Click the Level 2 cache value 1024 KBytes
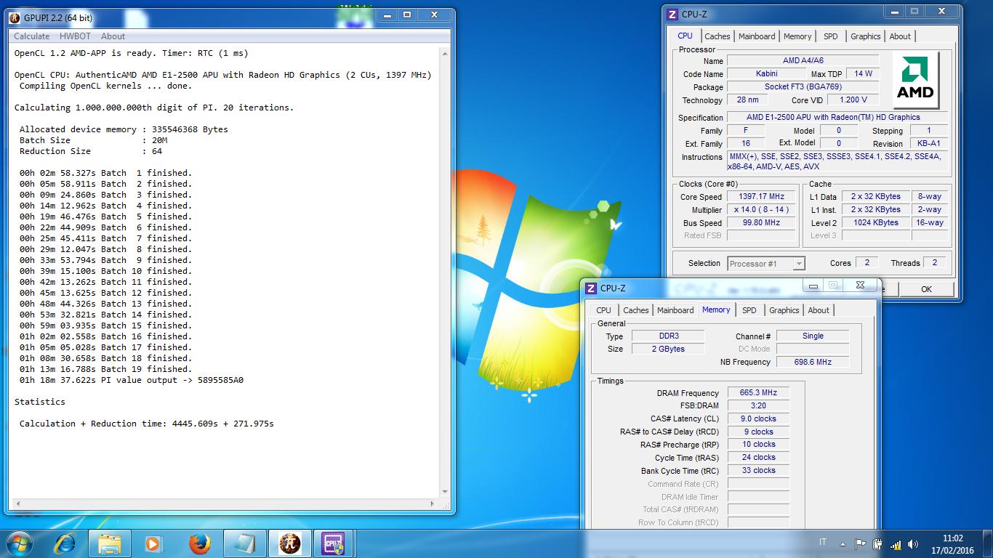 (x=875, y=223)
